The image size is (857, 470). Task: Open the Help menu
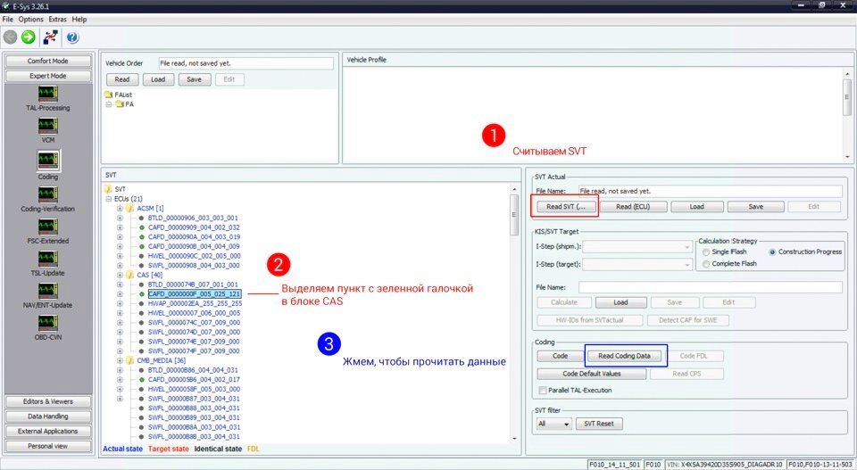[79, 19]
